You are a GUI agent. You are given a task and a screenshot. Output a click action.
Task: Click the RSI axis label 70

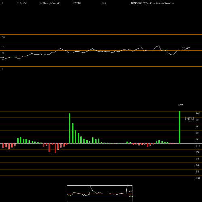3,46
